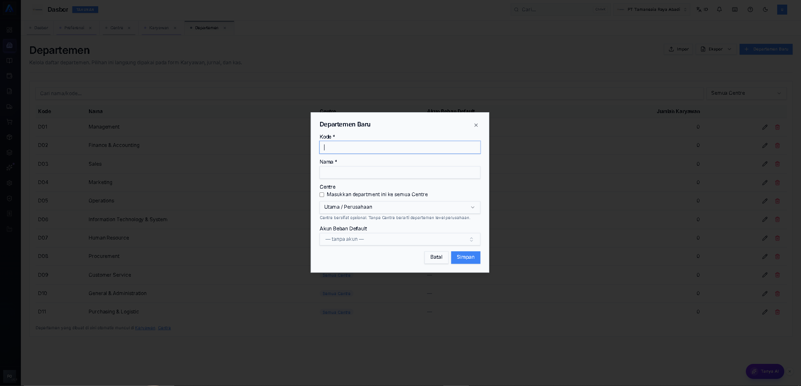Toggle dark mode moon icon
Screen dimensions: 801x386
[765, 9]
